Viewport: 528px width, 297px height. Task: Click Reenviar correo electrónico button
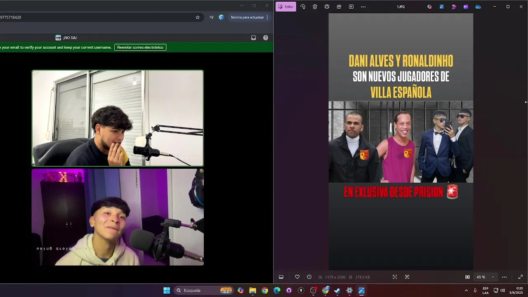(x=140, y=47)
